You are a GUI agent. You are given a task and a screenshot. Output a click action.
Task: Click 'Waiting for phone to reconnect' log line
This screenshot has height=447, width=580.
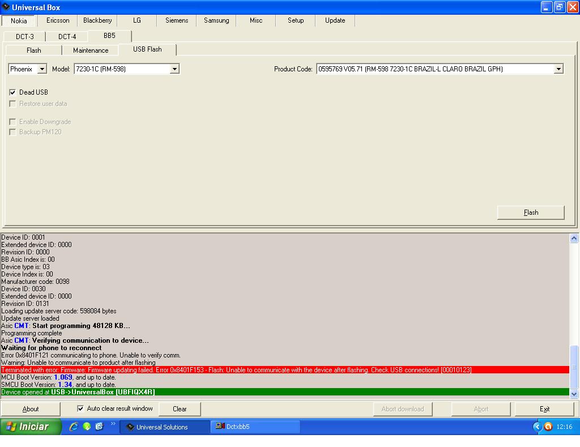click(52, 348)
